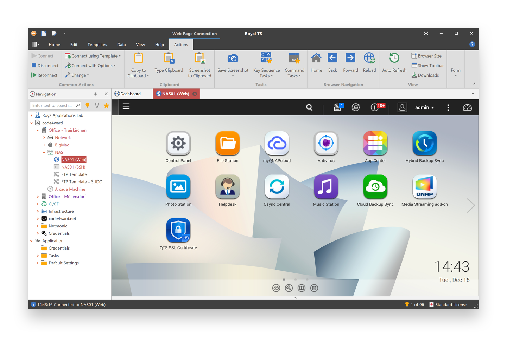
Task: Click the Disconnect button
Action: [x=45, y=65]
